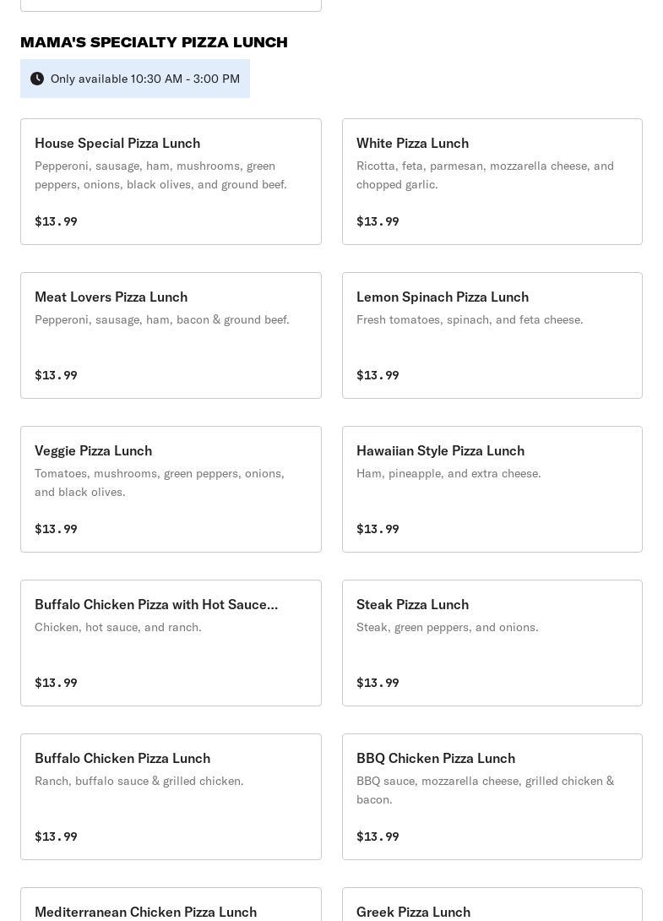Viewport: 663px width, 921px height.
Task: Select the Steak Pizza Lunch card
Action: (x=492, y=643)
